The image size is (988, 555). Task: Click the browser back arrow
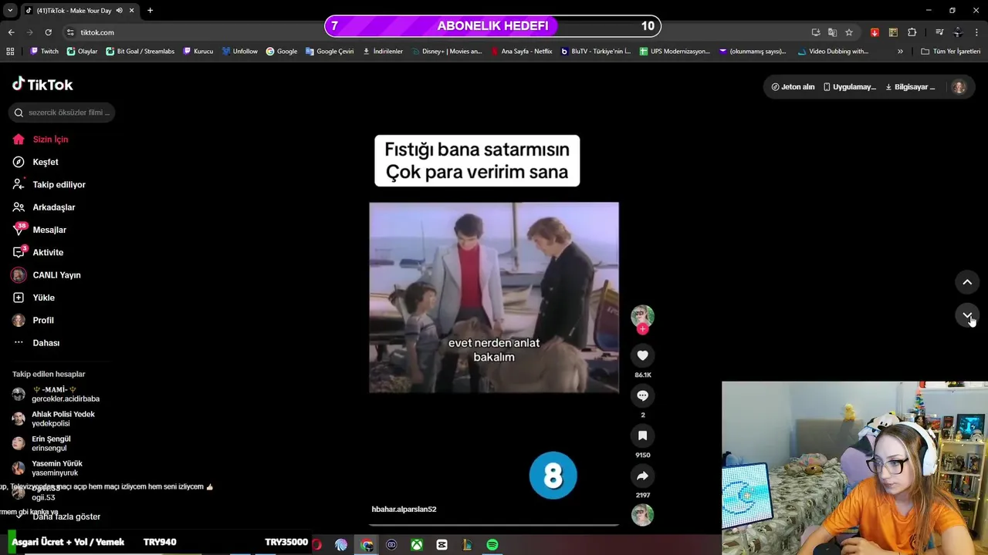click(x=11, y=32)
